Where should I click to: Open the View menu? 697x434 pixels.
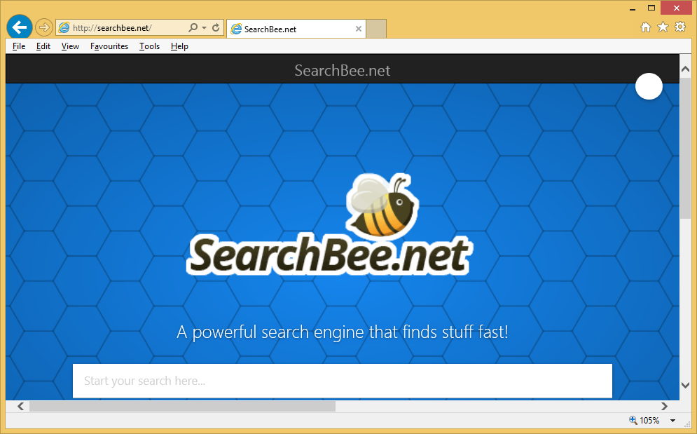70,46
